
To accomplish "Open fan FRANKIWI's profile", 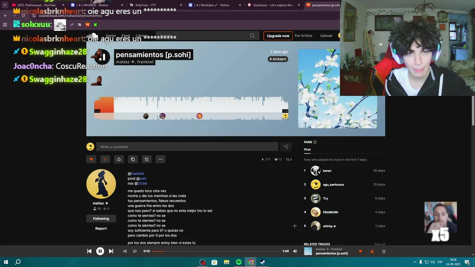I will coord(330,212).
